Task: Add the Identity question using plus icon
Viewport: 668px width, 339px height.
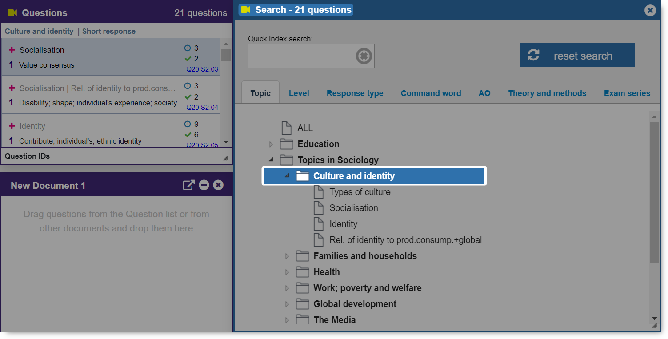Action: point(12,126)
